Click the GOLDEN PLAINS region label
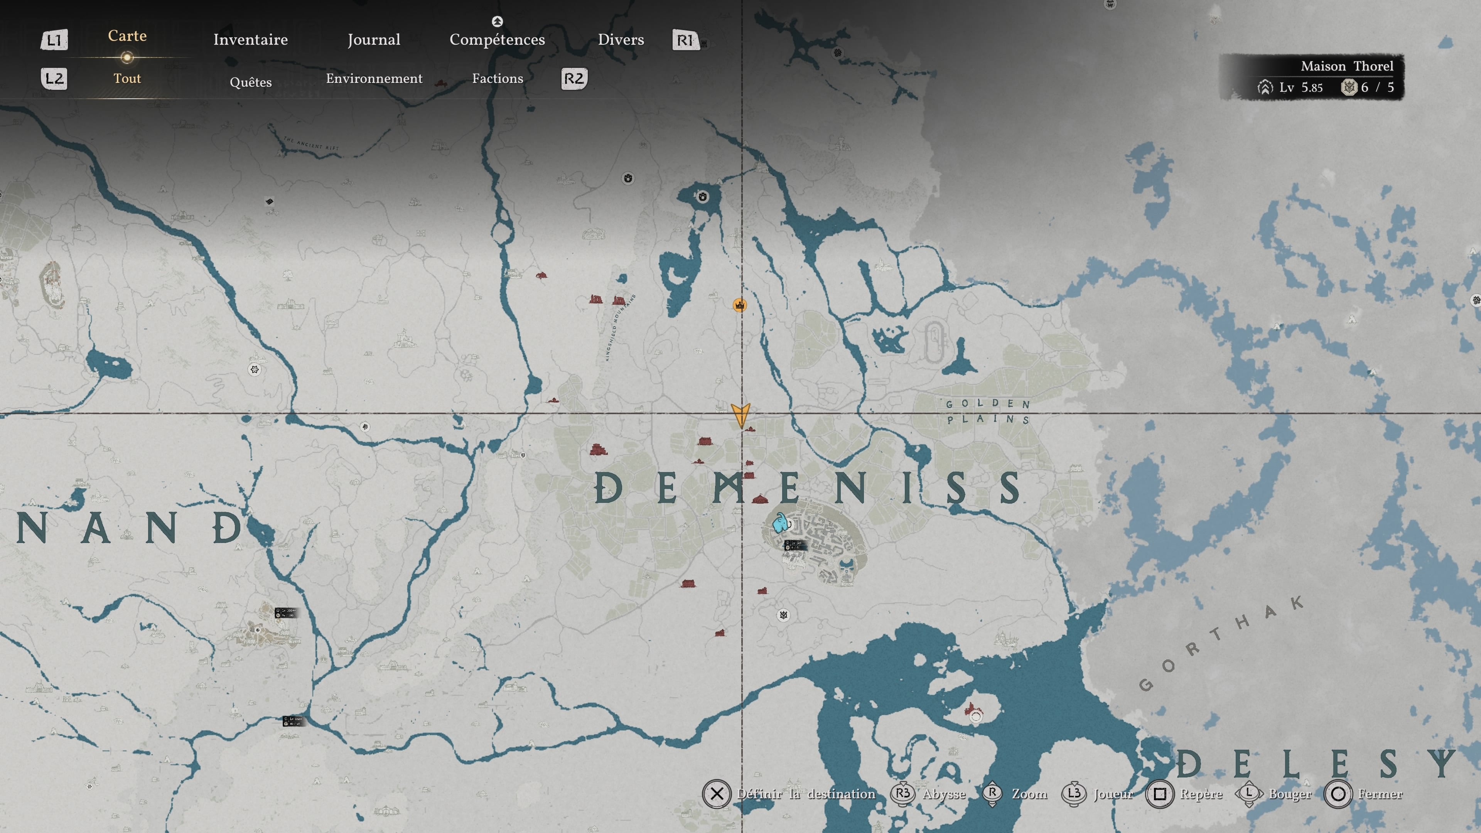 (988, 411)
